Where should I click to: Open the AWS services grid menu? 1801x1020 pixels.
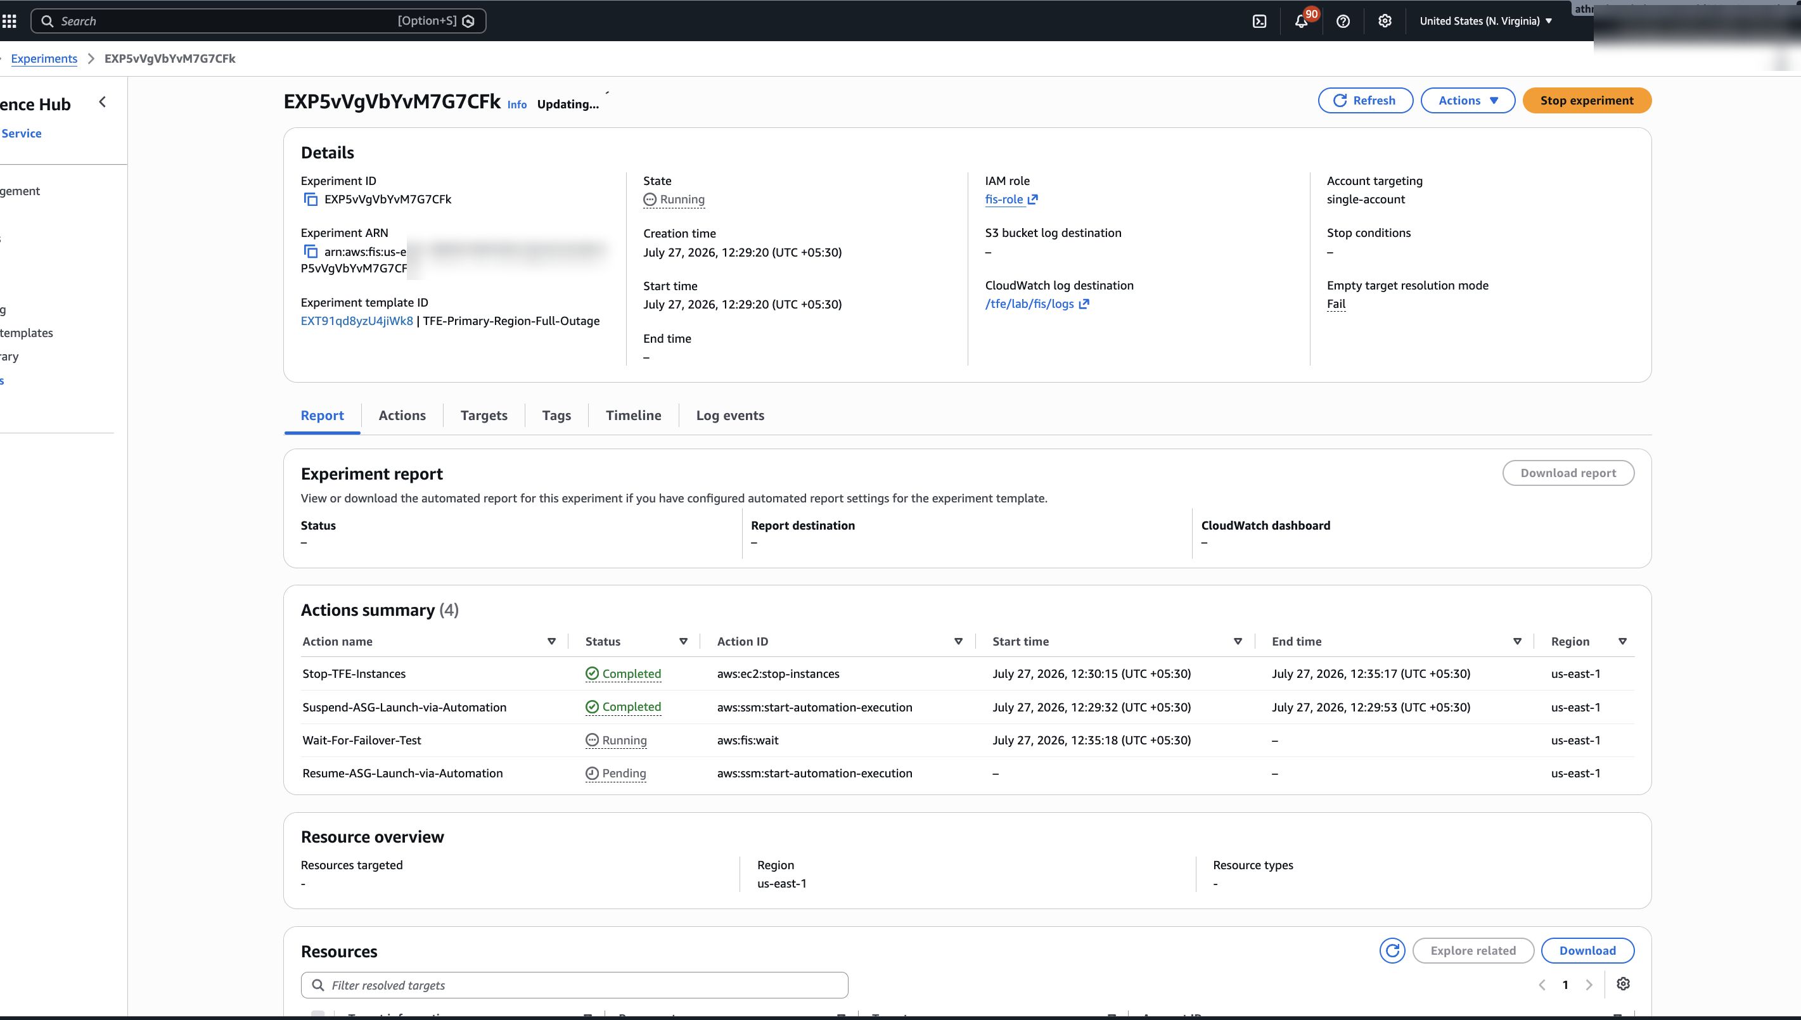point(9,21)
